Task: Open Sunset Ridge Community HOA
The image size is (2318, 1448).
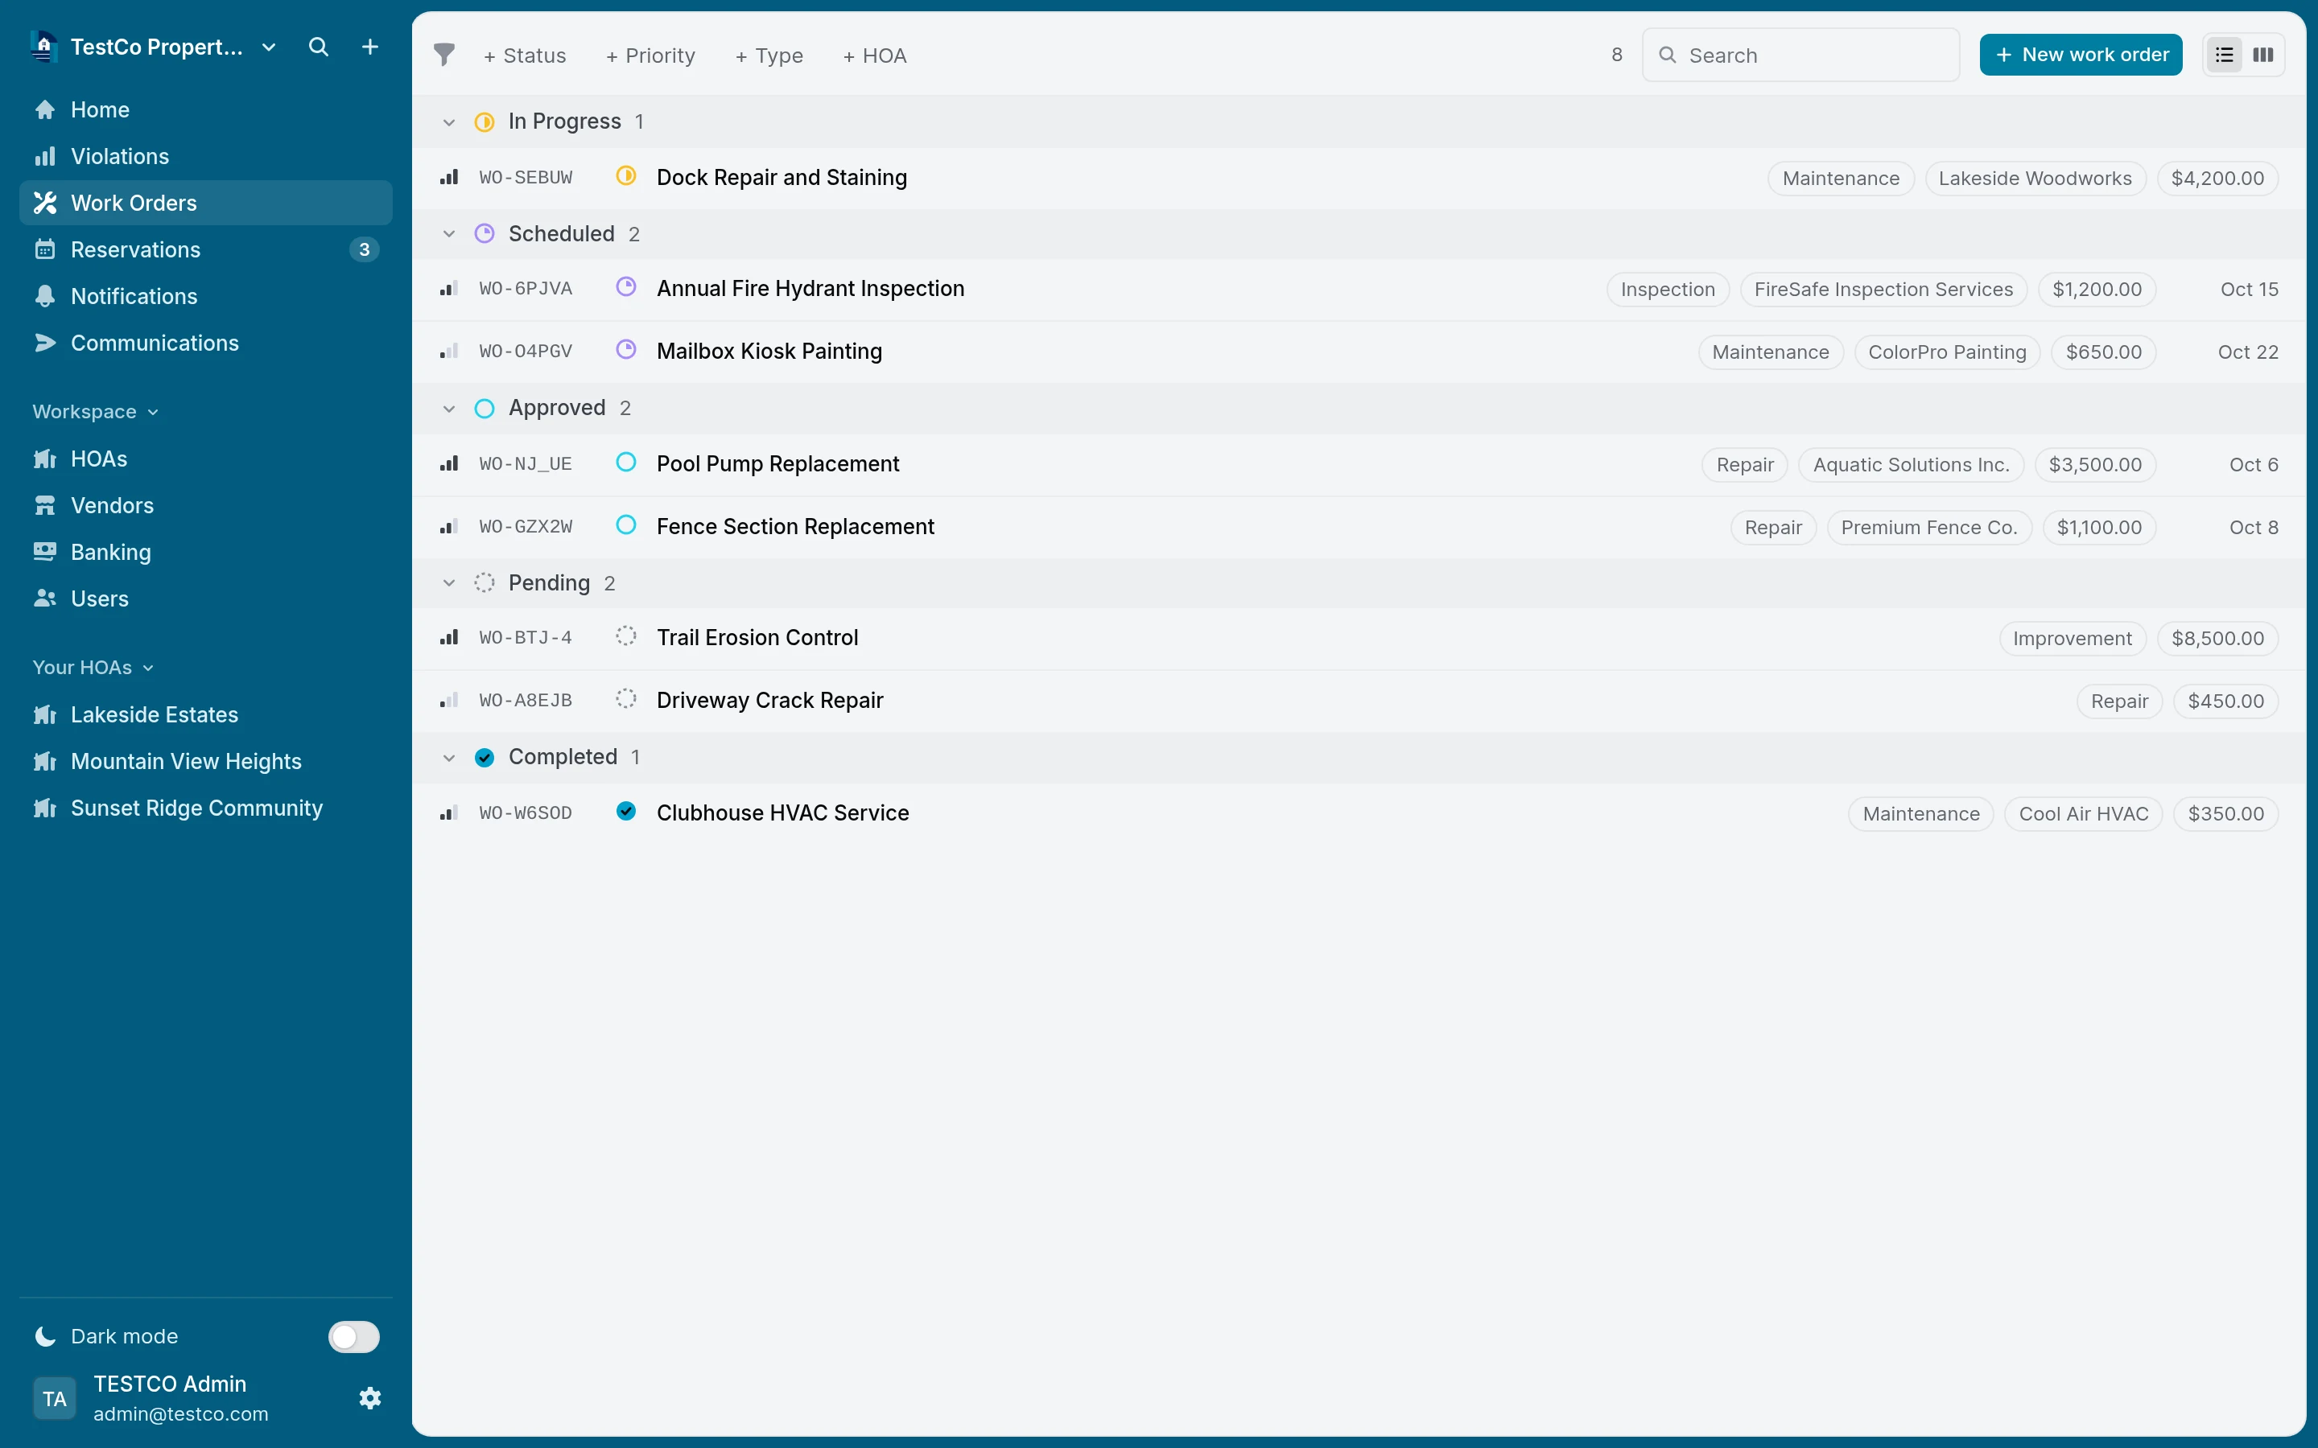Action: (206, 808)
